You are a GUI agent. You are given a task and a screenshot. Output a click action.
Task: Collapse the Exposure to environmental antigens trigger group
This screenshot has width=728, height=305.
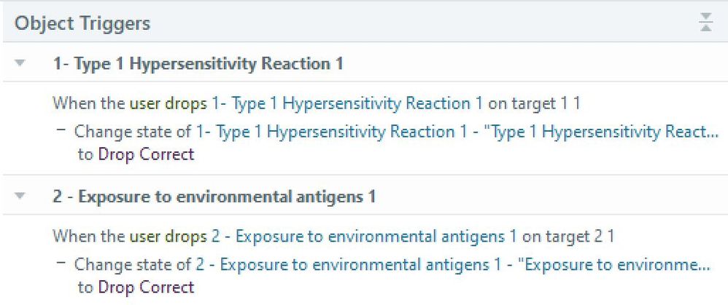click(x=20, y=197)
